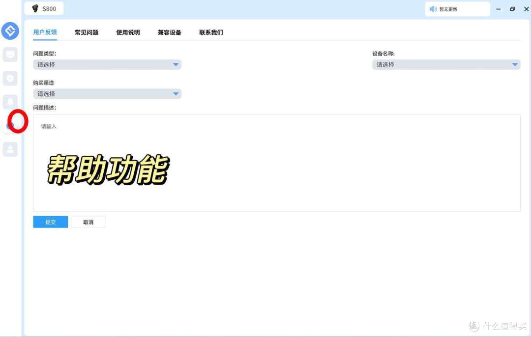Select the S800 device tab
The width and height of the screenshot is (531, 337).
tap(44, 8)
